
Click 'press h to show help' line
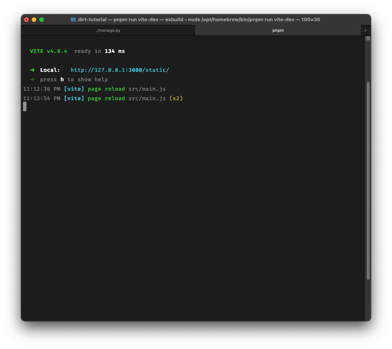click(74, 79)
